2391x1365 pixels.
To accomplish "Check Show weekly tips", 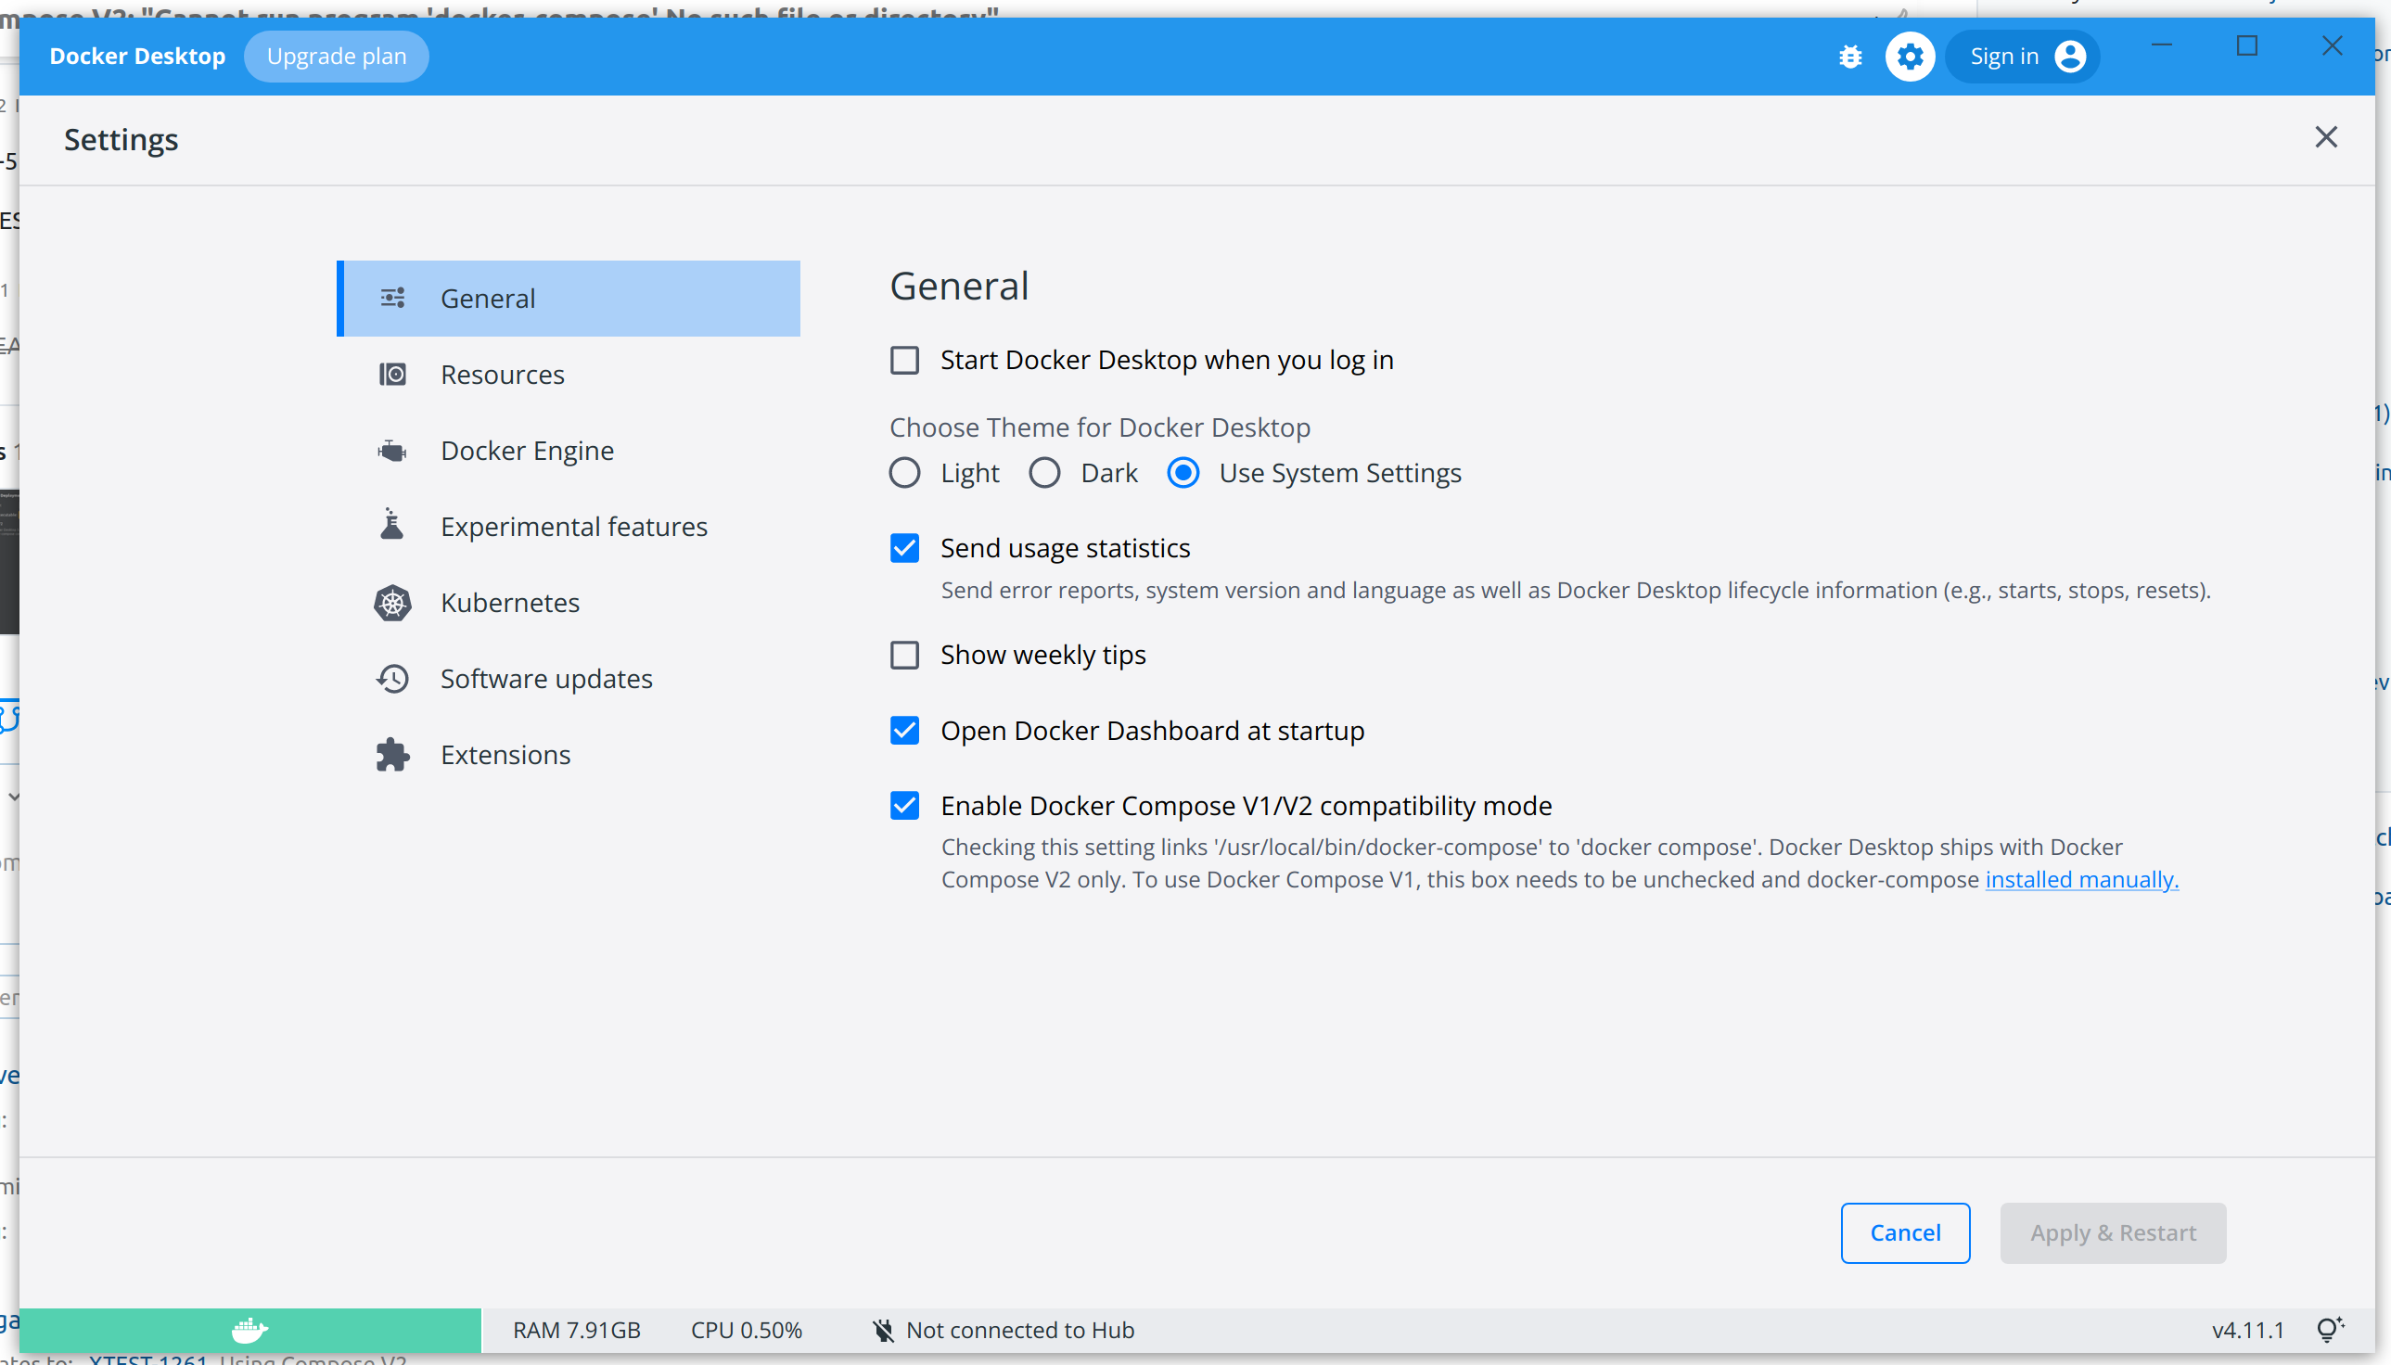I will (x=904, y=655).
